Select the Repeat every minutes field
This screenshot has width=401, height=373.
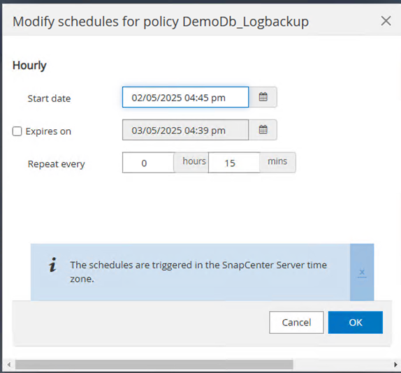pos(234,163)
